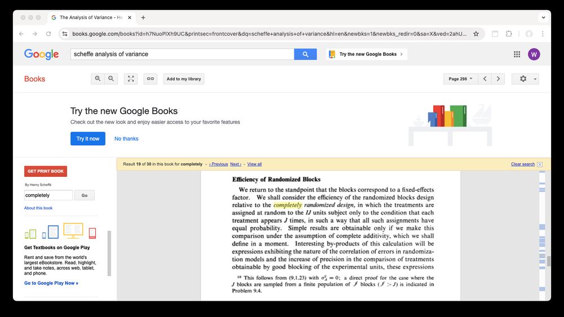Expand the Page 298 dropdown
Viewport: 564px width, 317px height.
click(460, 79)
